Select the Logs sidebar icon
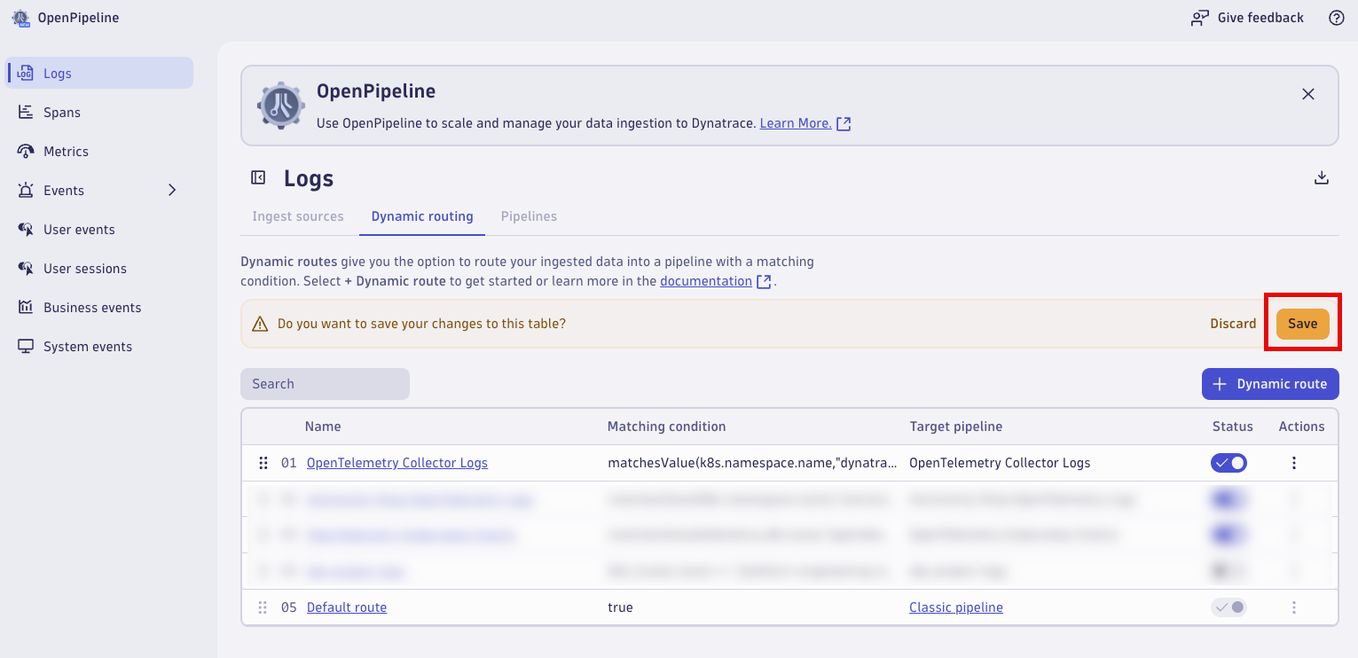This screenshot has height=658, width=1358. coord(26,74)
